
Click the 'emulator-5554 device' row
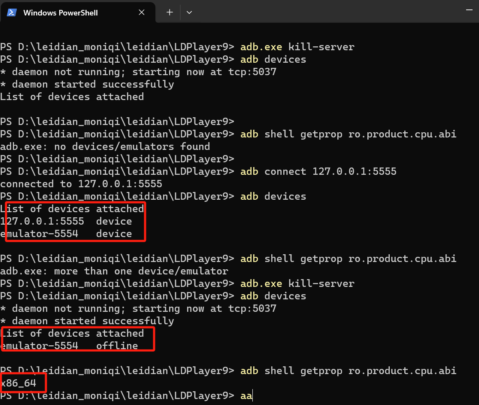point(66,234)
